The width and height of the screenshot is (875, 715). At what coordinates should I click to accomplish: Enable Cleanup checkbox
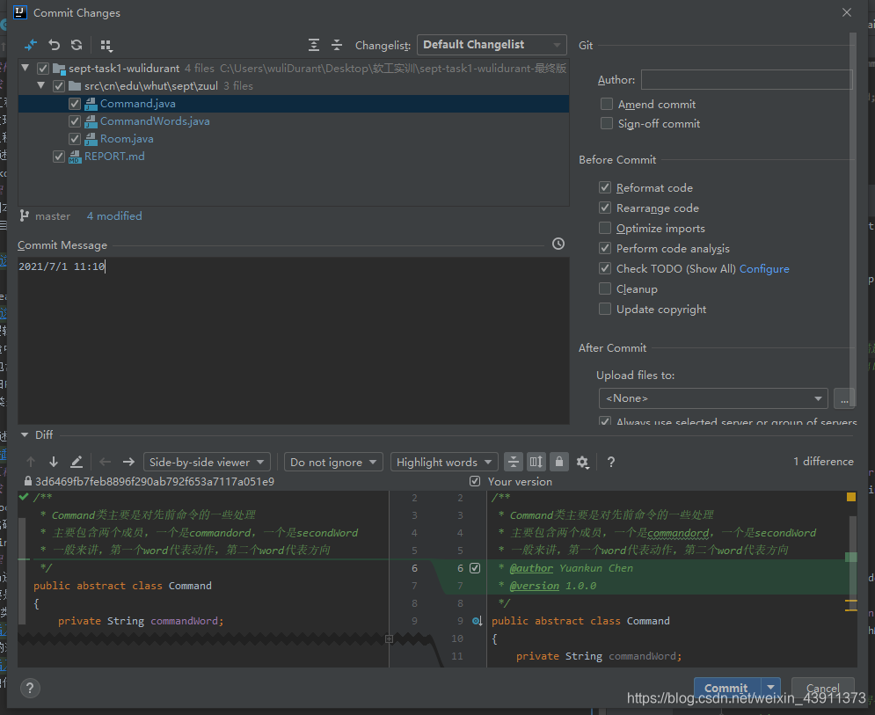[605, 288]
